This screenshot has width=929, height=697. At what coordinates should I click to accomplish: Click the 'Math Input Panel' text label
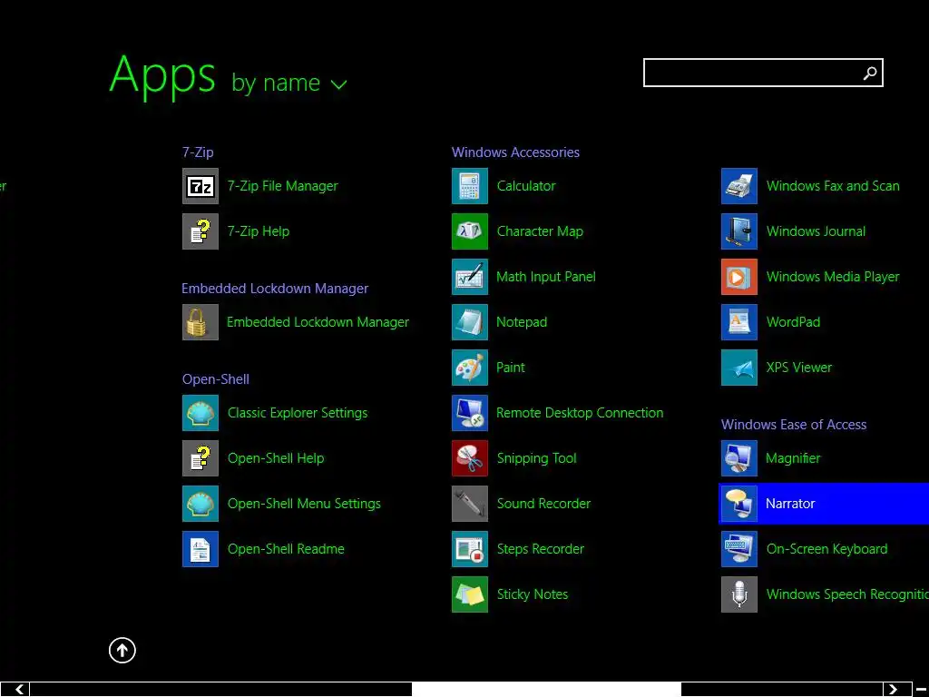point(545,277)
